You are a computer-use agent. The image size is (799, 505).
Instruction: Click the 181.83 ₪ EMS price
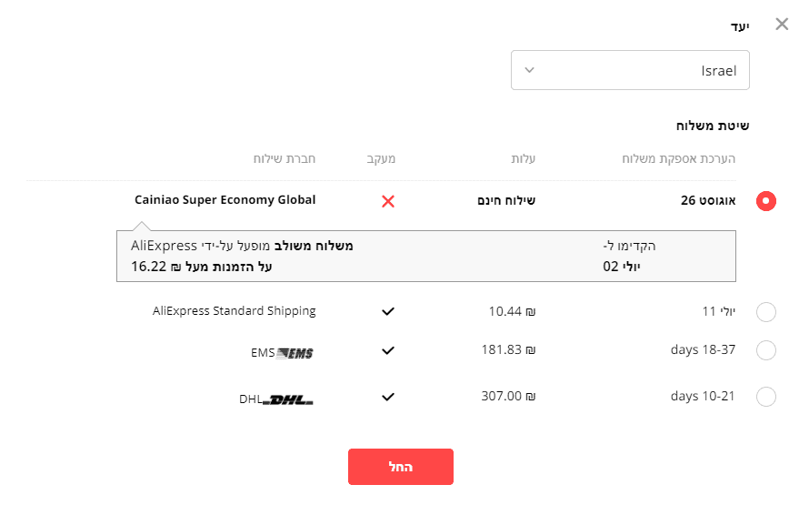(508, 349)
